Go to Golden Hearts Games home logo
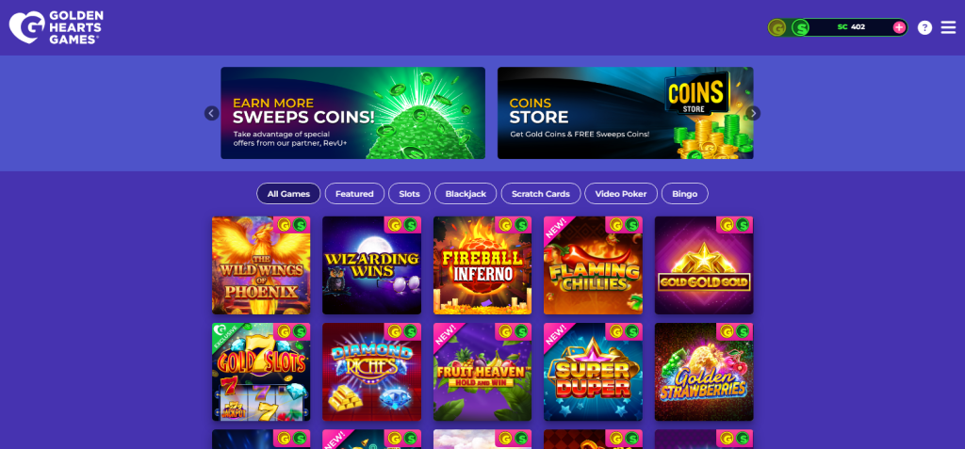The width and height of the screenshot is (965, 449). point(56,27)
